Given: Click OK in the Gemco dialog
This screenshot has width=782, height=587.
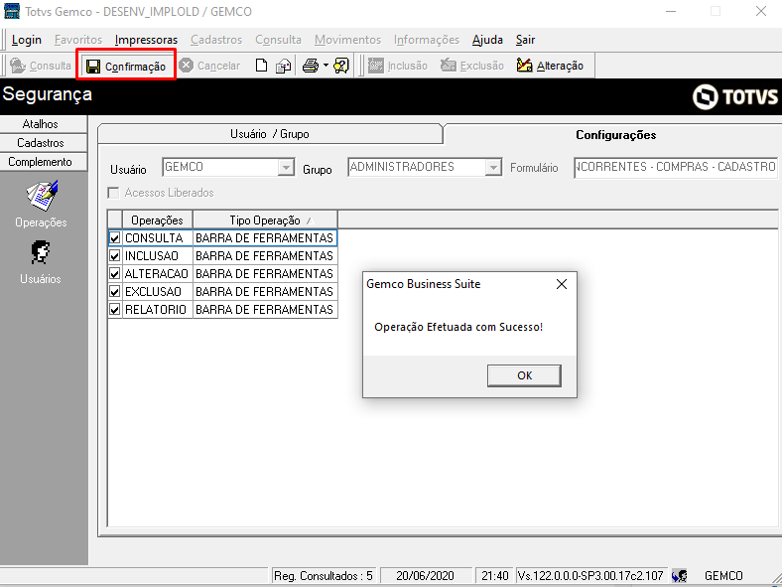Looking at the screenshot, I should (x=524, y=375).
